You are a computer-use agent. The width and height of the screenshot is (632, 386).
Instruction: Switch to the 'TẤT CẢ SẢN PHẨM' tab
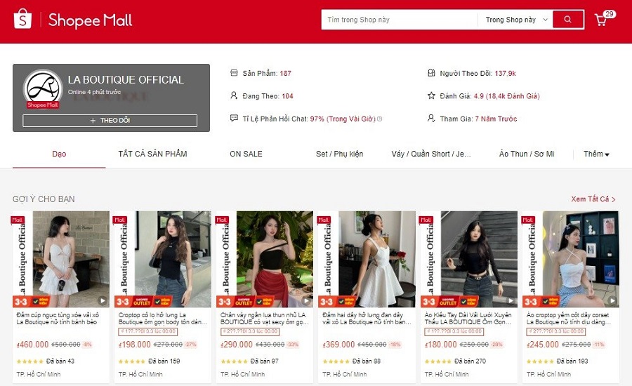point(152,154)
